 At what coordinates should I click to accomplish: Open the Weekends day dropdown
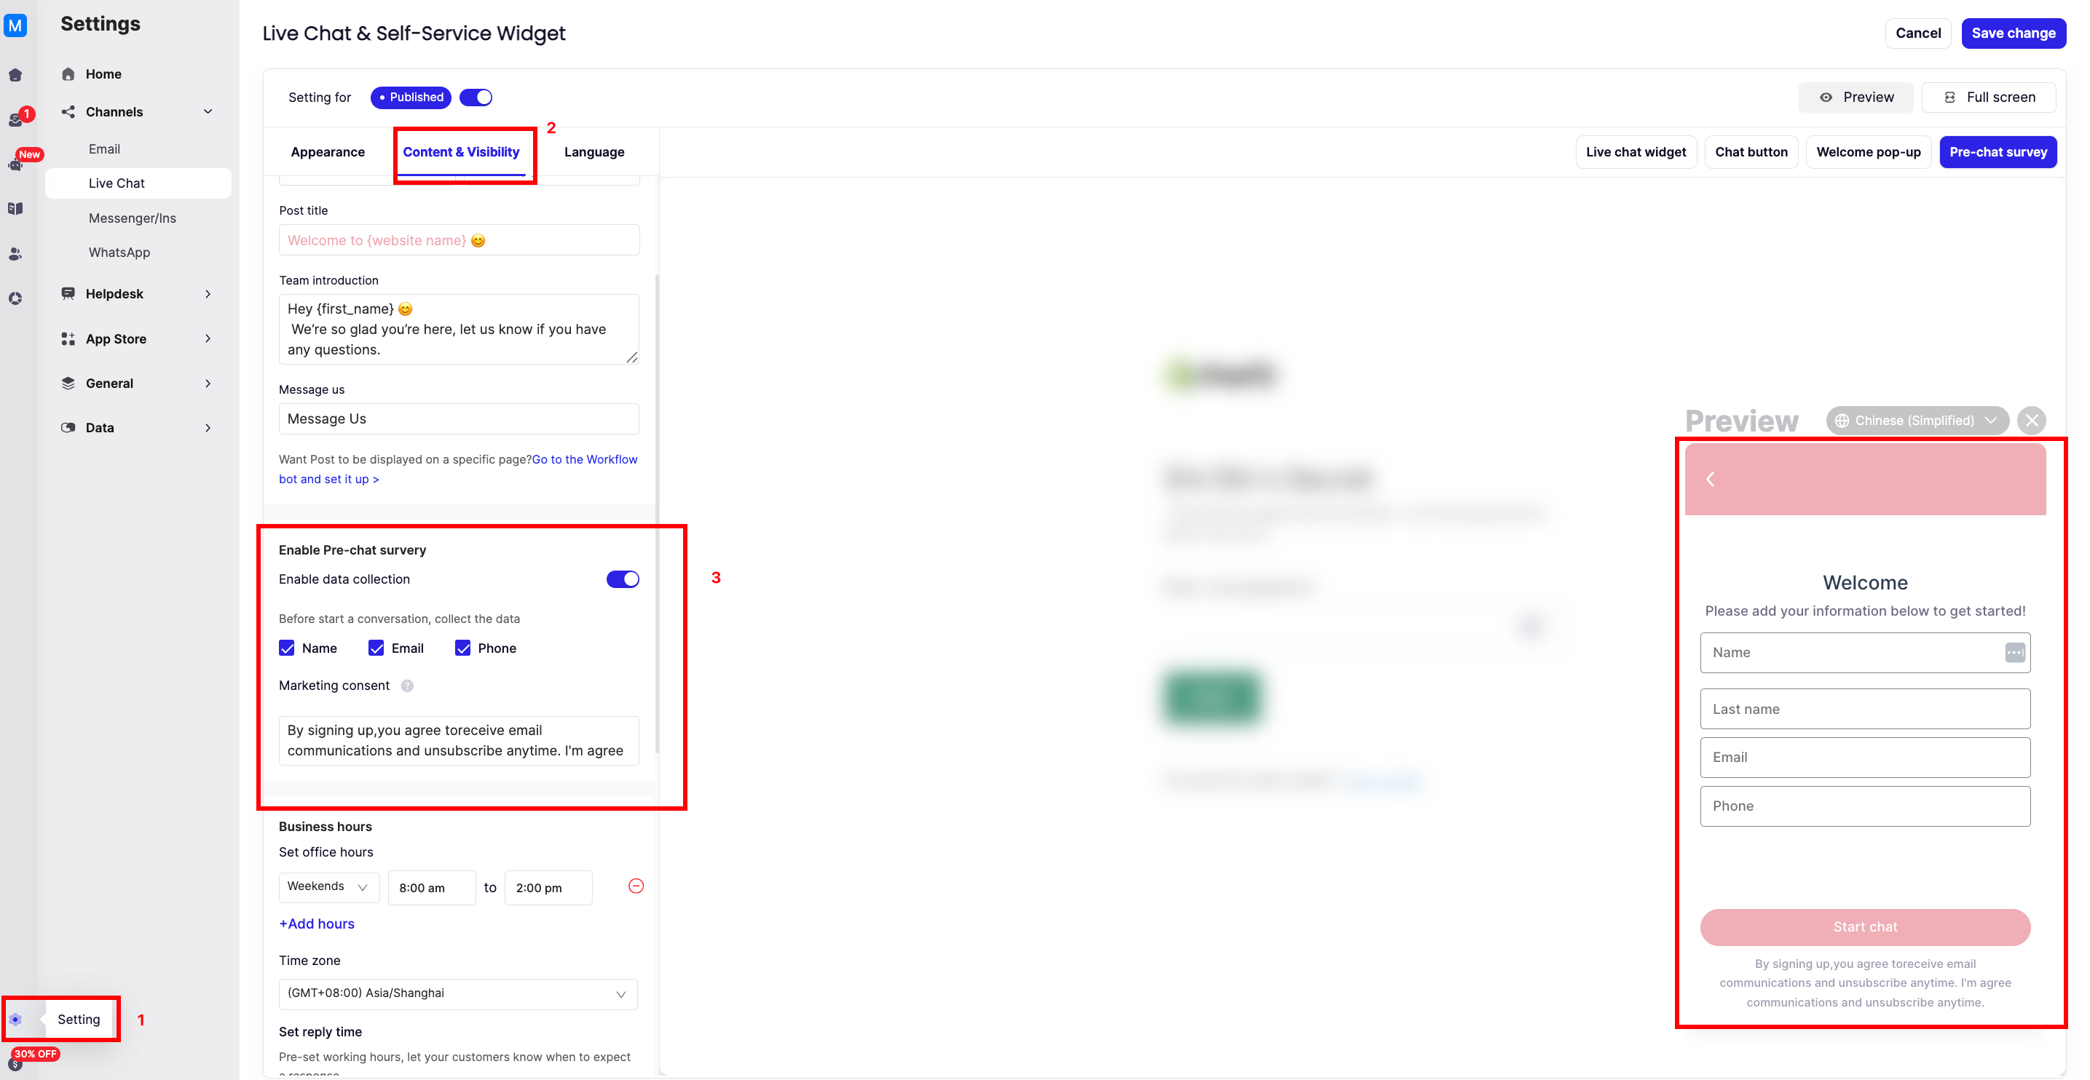coord(328,887)
